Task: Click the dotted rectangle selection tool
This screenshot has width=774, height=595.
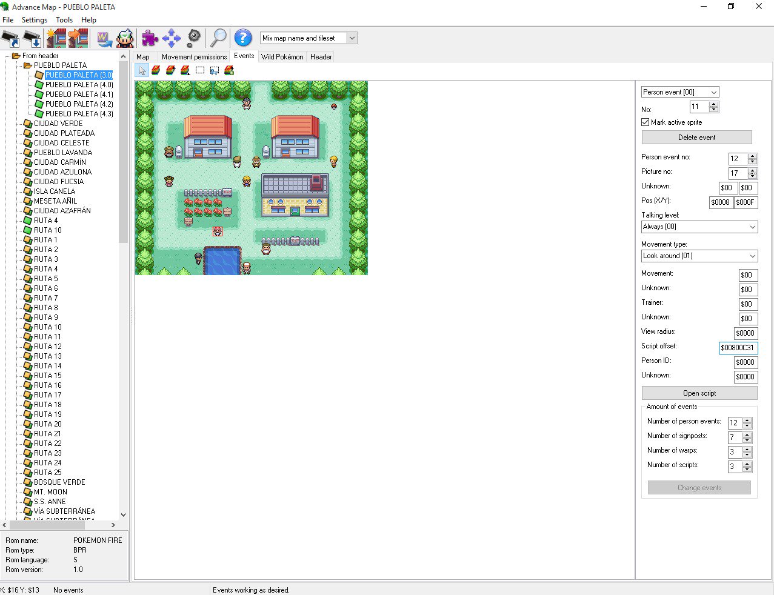Action: tap(200, 71)
